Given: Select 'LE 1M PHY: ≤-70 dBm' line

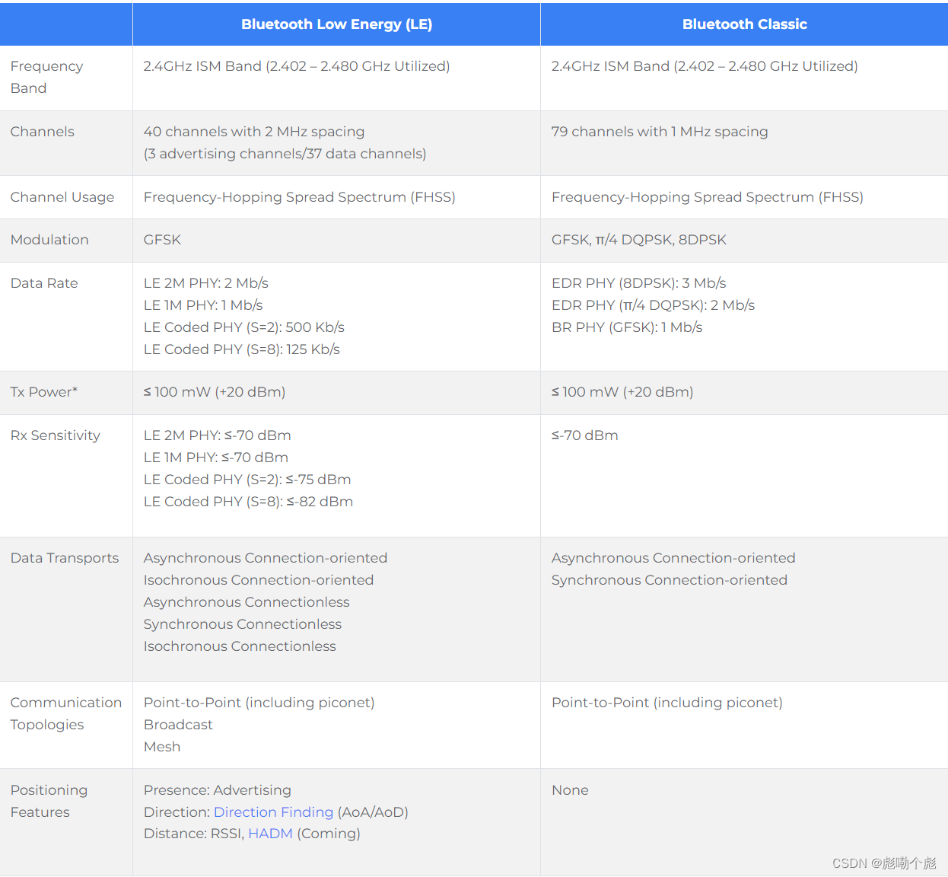Looking at the screenshot, I should click(x=216, y=458).
